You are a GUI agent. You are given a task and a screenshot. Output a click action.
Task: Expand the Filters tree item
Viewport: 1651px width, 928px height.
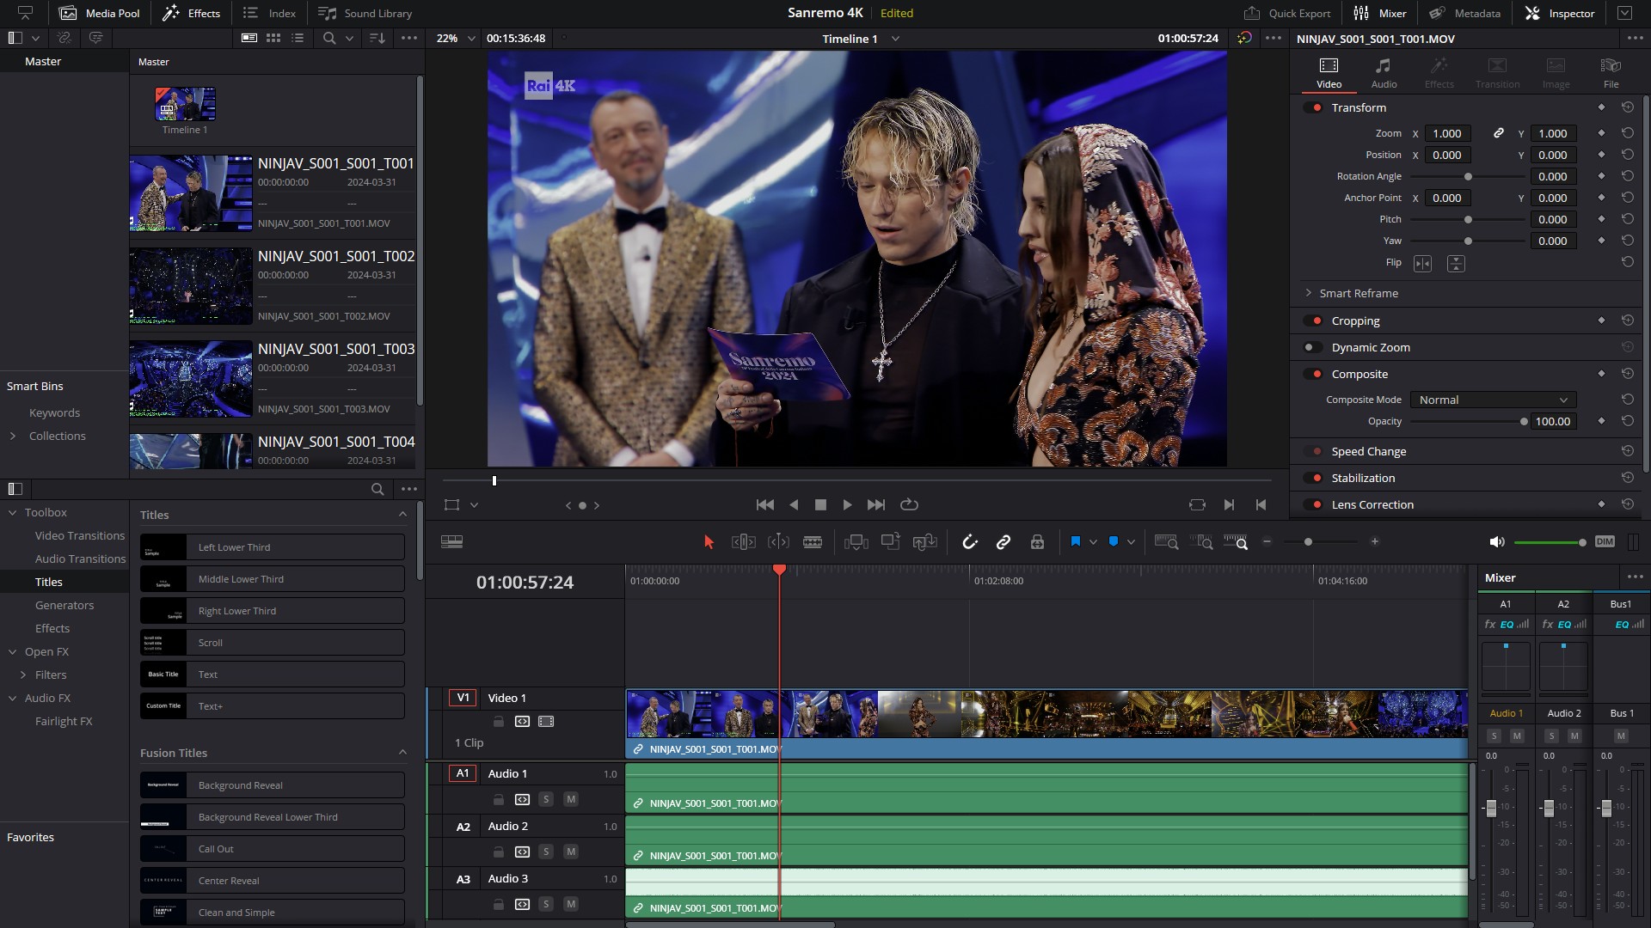[x=23, y=675]
